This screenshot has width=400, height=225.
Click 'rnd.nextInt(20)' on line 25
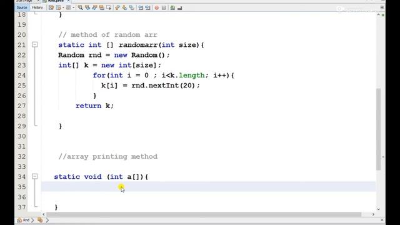tap(163, 86)
